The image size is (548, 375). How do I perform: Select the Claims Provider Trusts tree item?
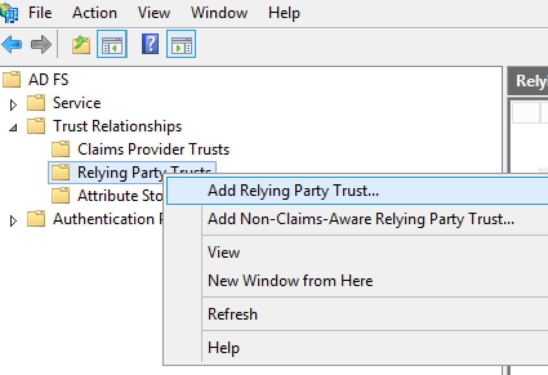tap(153, 149)
